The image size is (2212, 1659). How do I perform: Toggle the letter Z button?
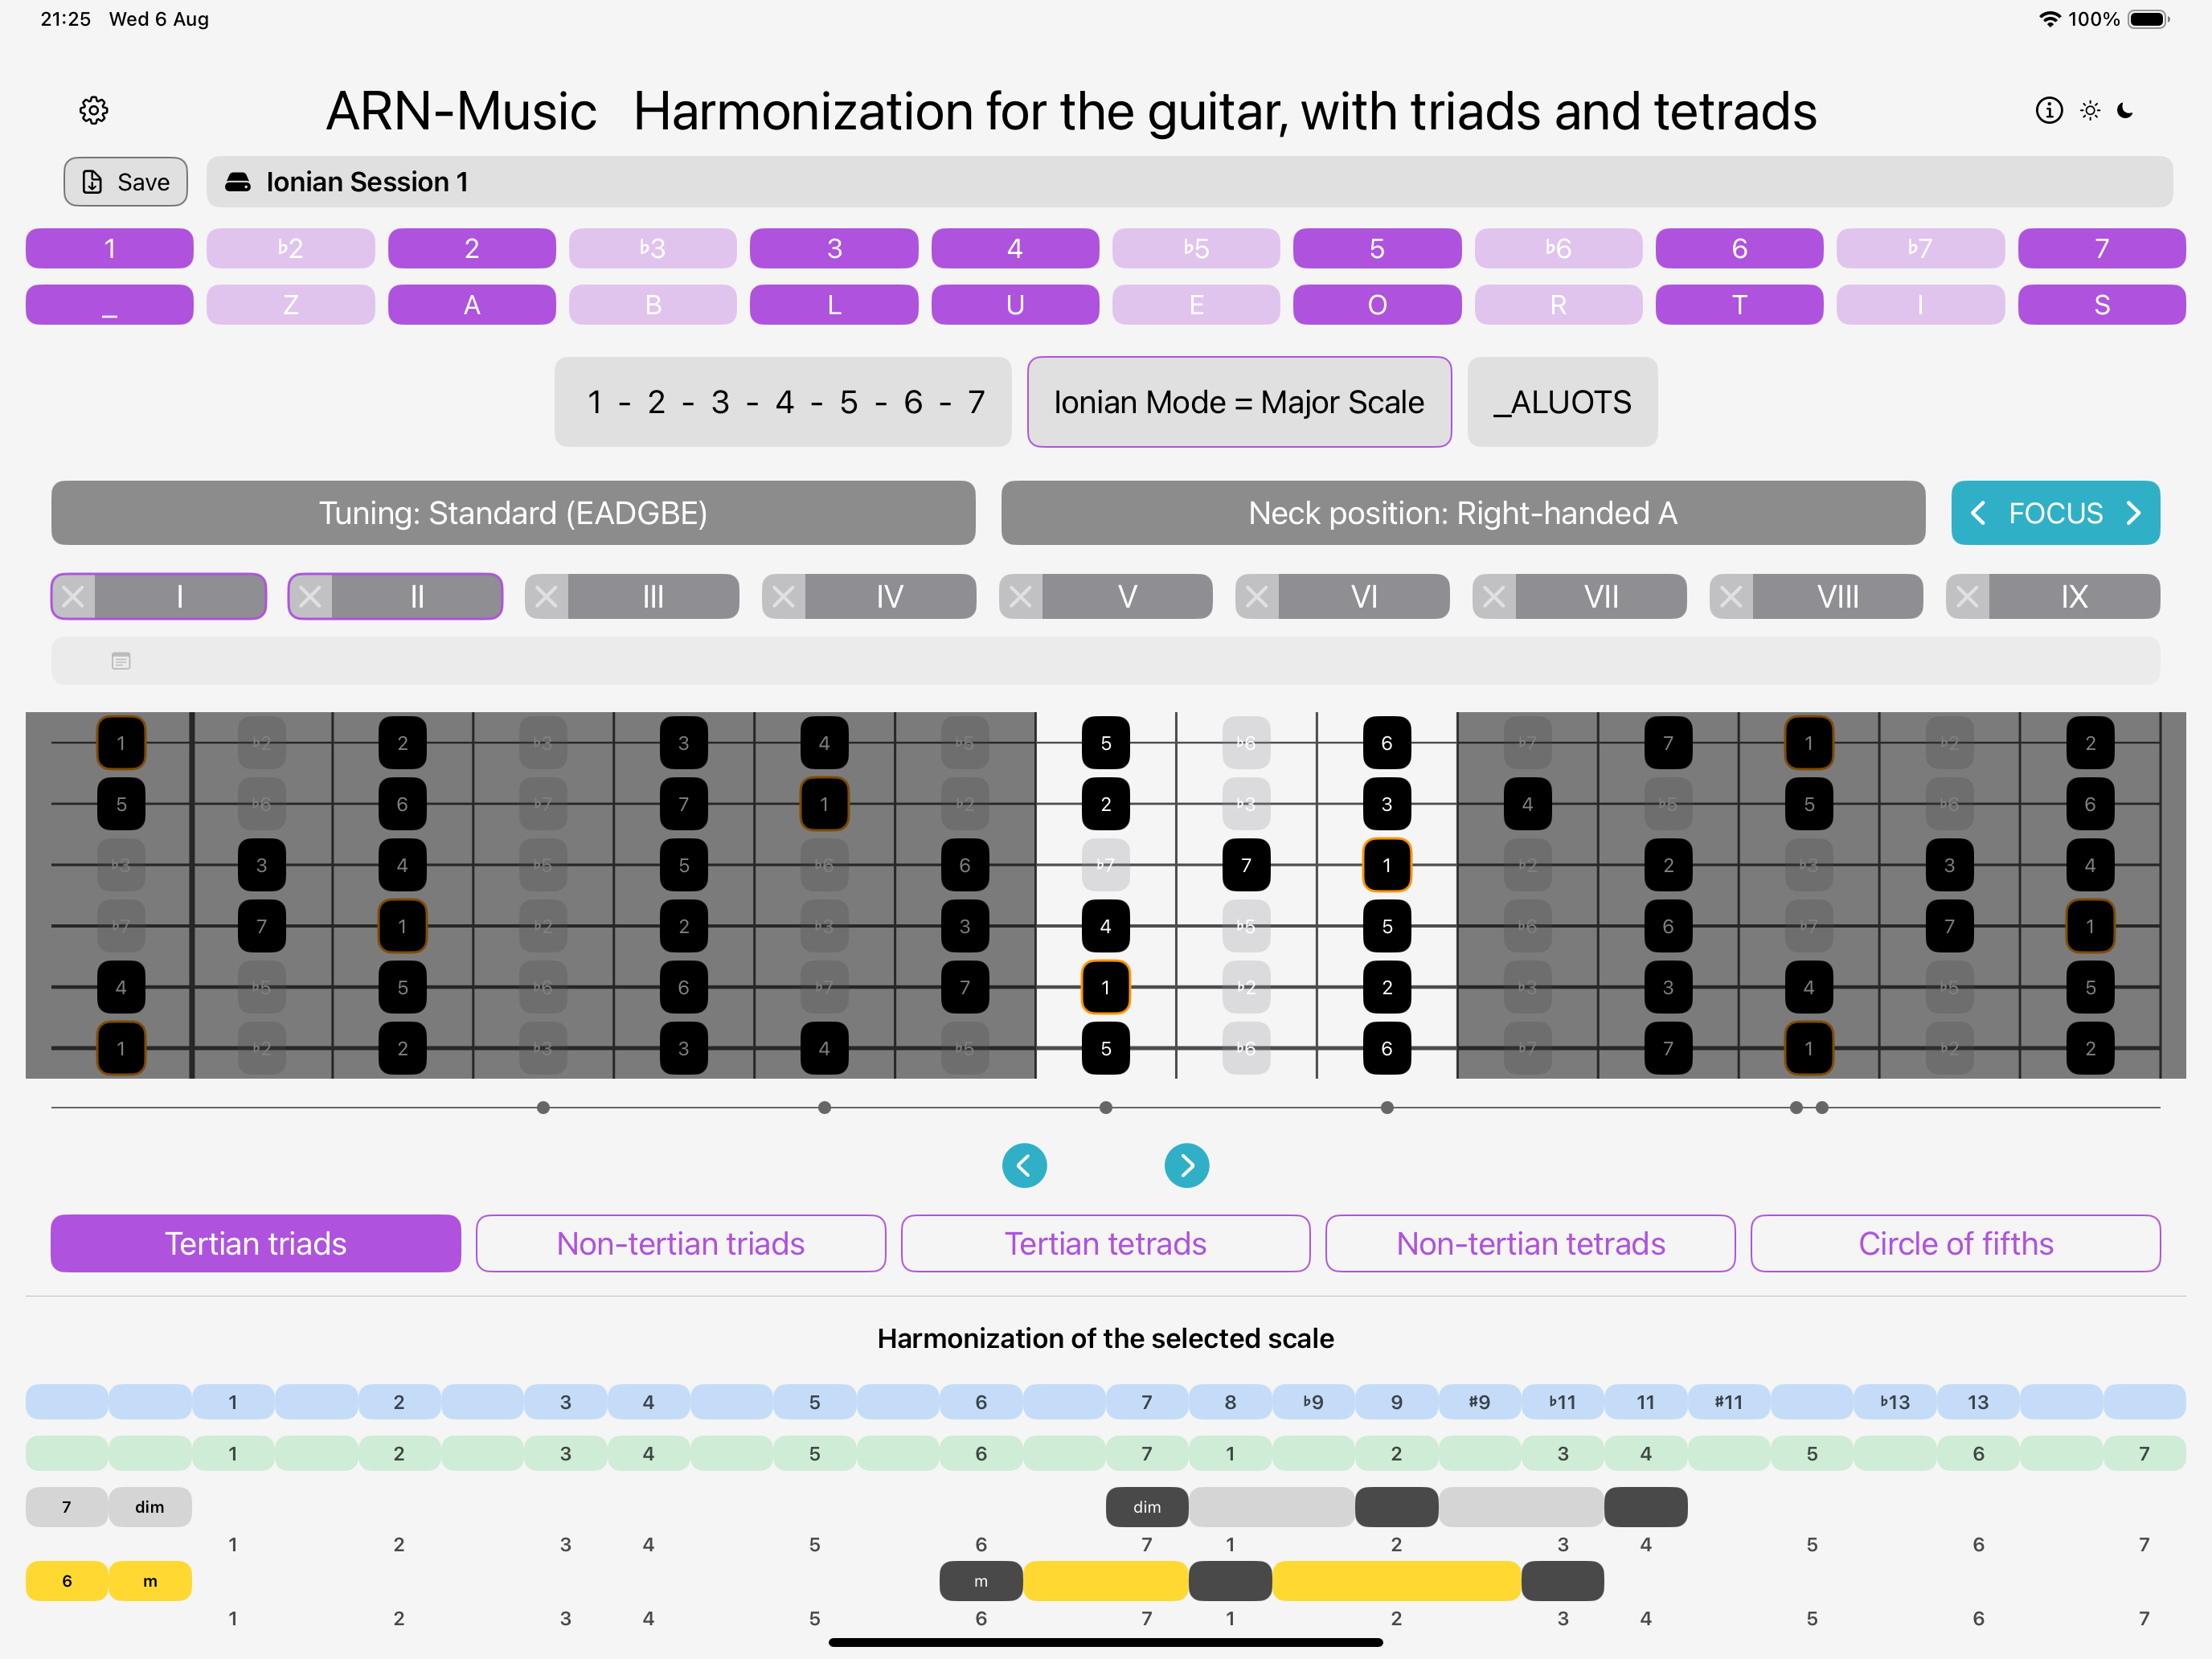point(290,305)
